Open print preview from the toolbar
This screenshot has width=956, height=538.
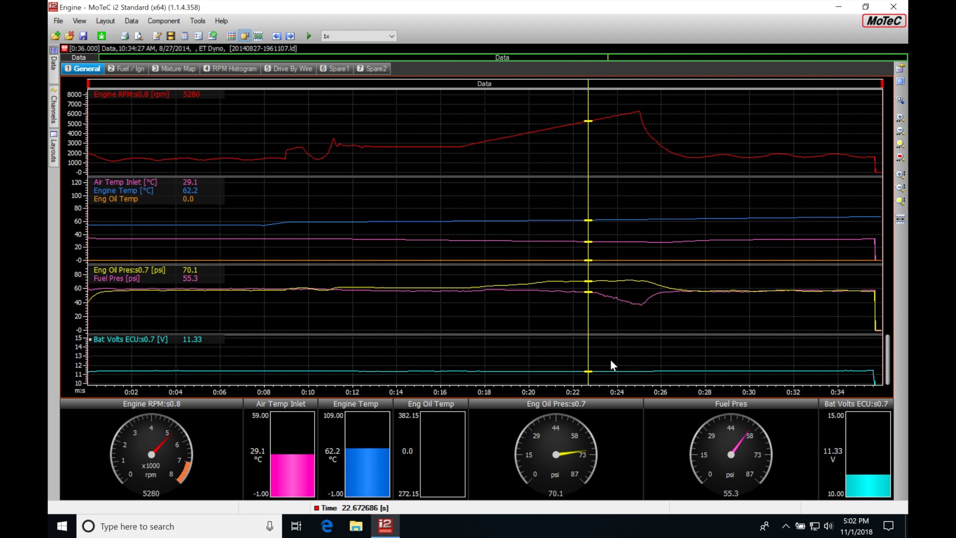tap(138, 35)
